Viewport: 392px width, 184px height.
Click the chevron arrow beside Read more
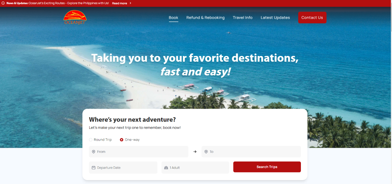click(130, 3)
